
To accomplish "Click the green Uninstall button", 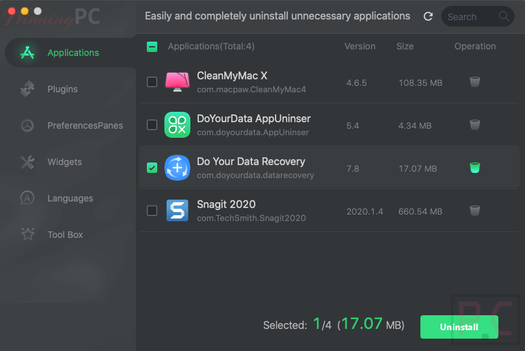I will (x=459, y=327).
